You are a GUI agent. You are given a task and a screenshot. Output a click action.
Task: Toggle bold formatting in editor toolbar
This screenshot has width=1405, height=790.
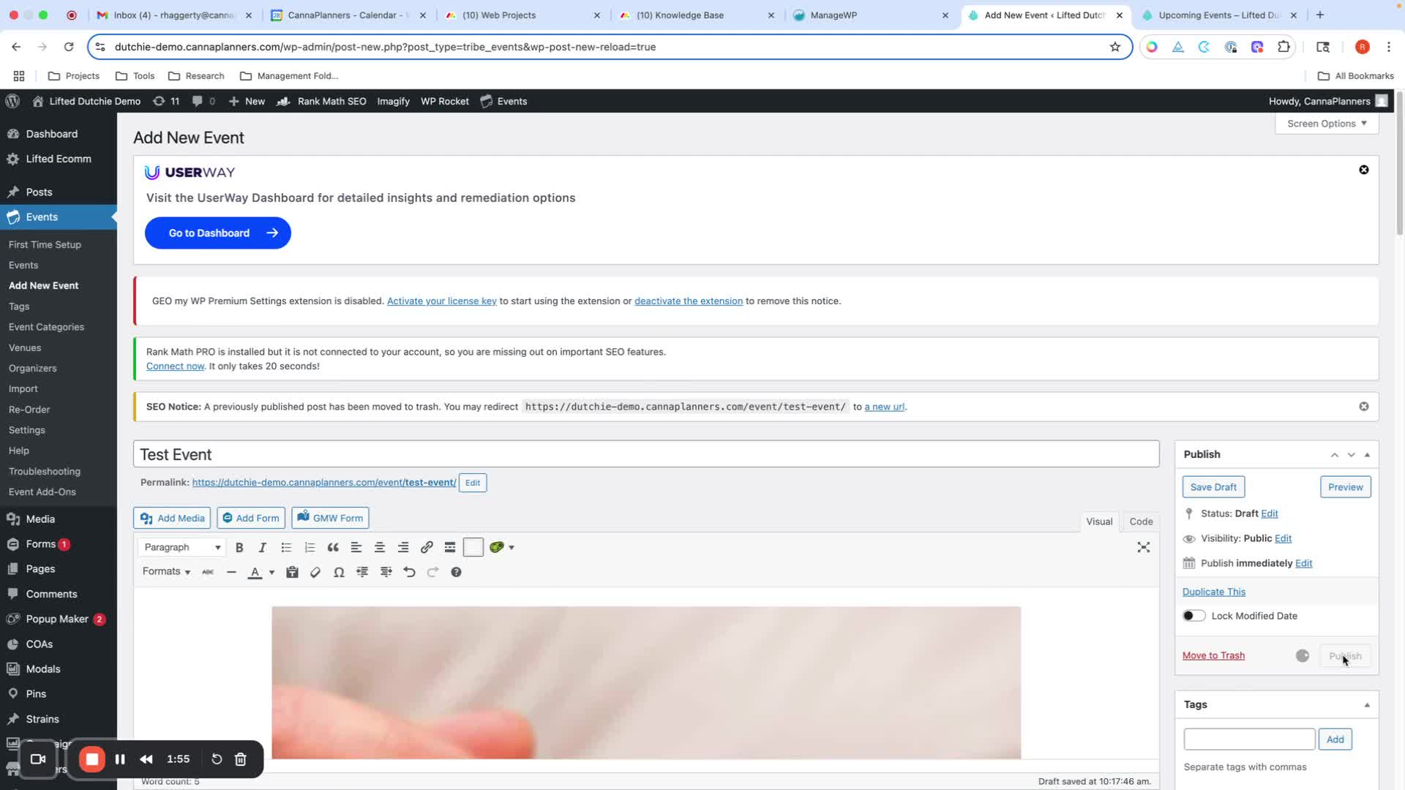click(x=239, y=547)
